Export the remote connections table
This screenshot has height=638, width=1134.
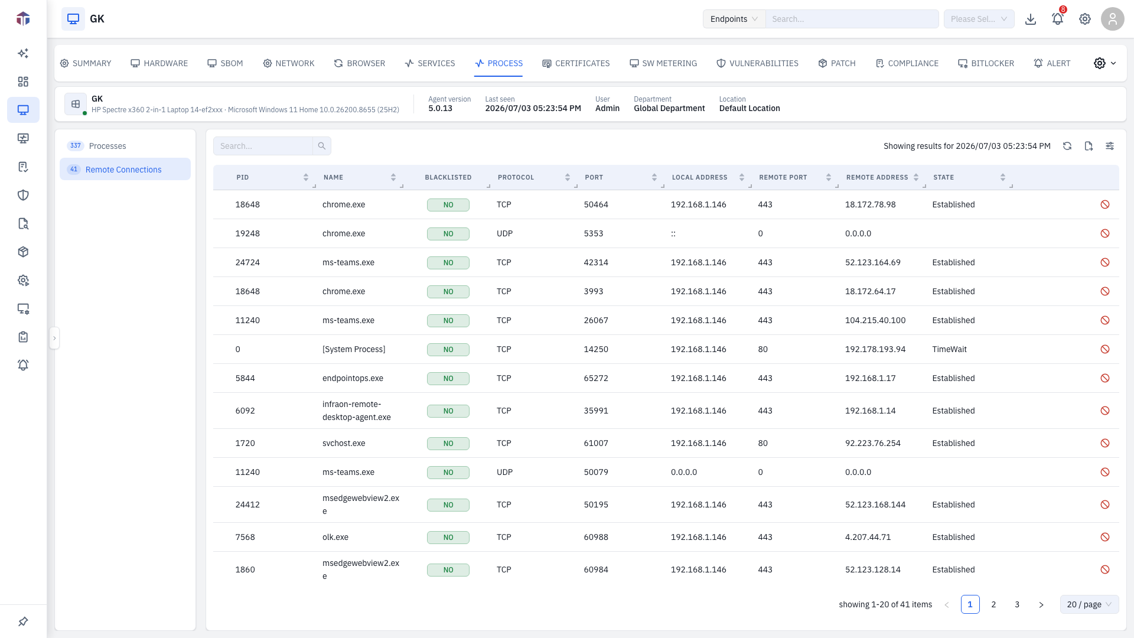pyautogui.click(x=1089, y=146)
